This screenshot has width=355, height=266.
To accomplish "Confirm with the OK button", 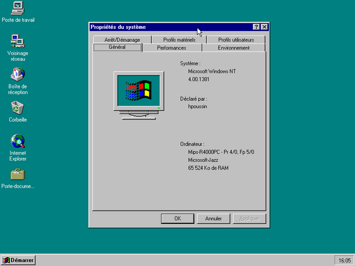I will 177,218.
